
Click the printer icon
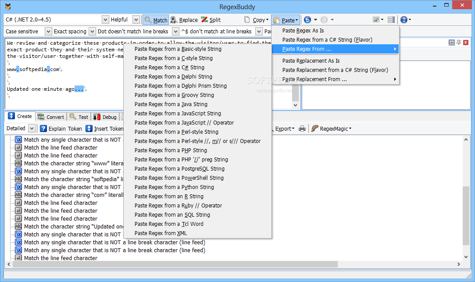point(302,129)
